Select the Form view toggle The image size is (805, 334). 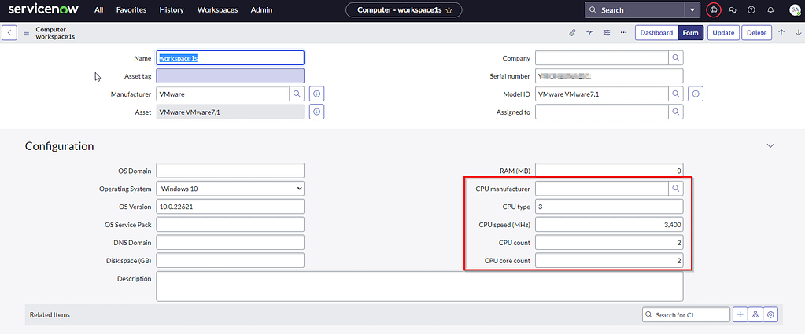[x=690, y=32]
